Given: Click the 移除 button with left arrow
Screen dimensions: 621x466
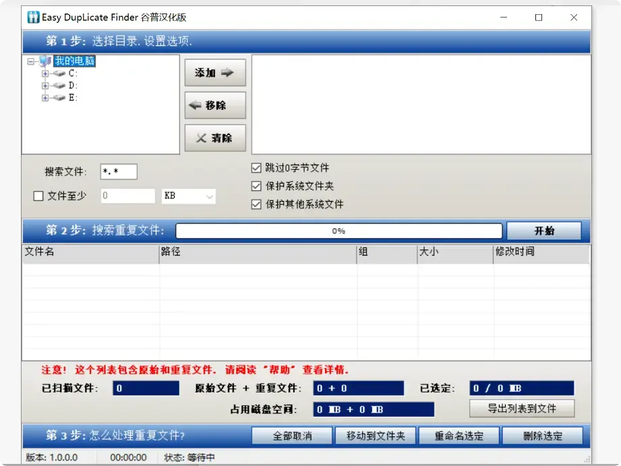Looking at the screenshot, I should 214,105.
